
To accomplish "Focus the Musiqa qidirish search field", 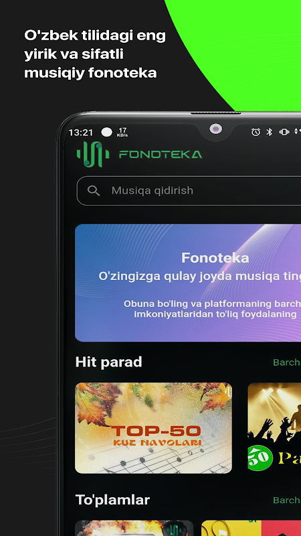I will [189, 191].
